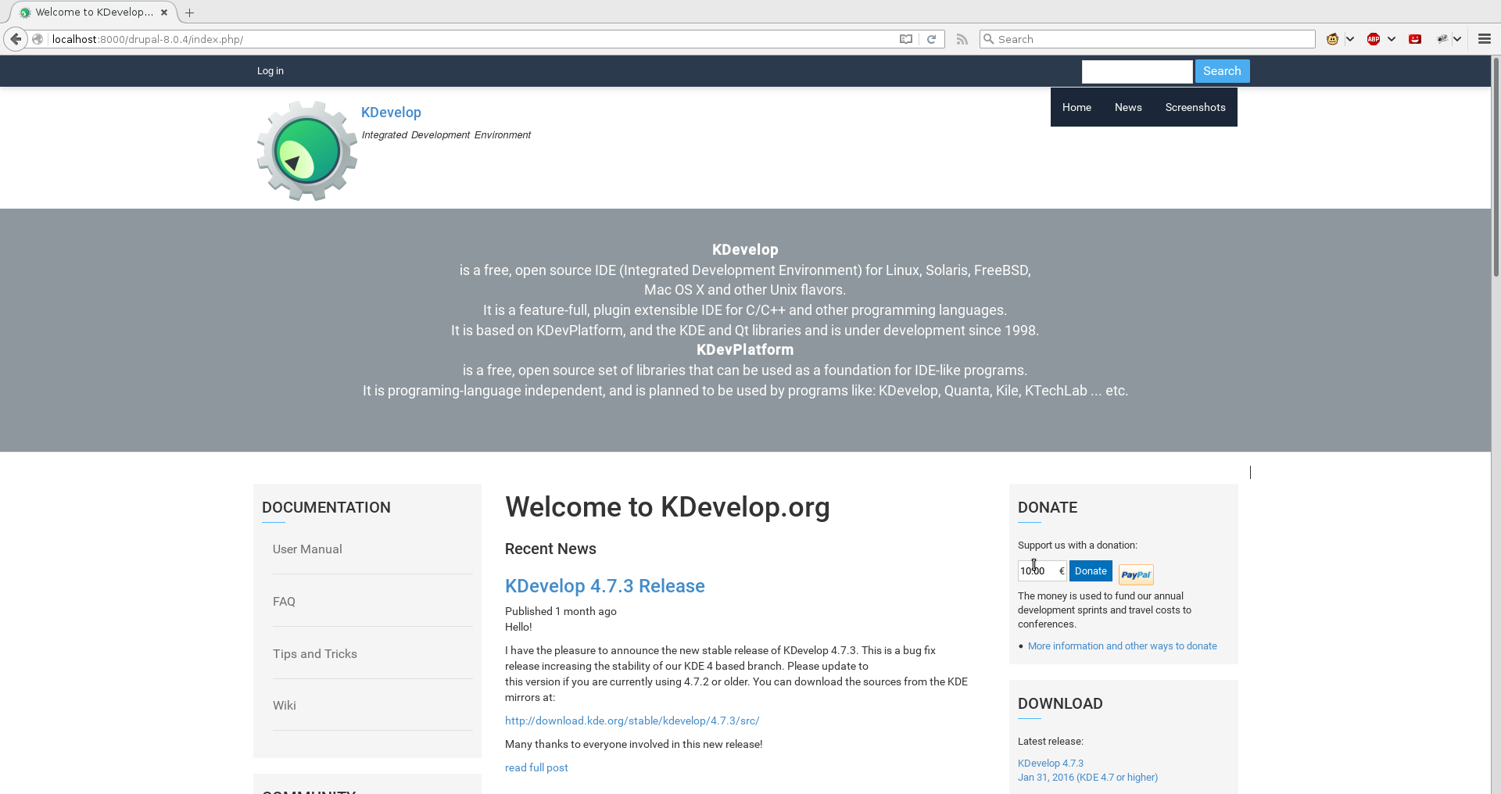Select the Welcome to KDevelop browser tab
This screenshot has height=794, width=1501.
pos(94,13)
